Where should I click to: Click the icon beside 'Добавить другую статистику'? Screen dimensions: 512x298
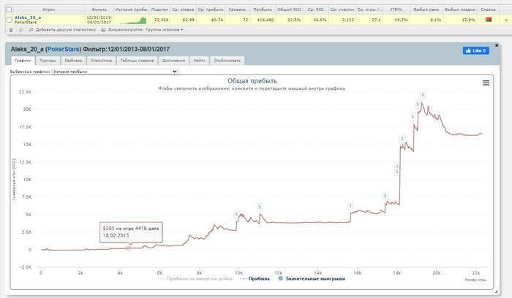click(31, 30)
